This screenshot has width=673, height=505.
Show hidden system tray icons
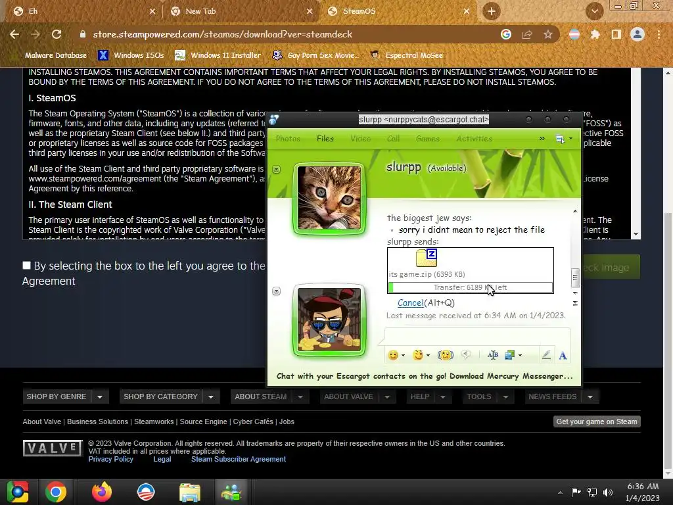click(x=560, y=493)
